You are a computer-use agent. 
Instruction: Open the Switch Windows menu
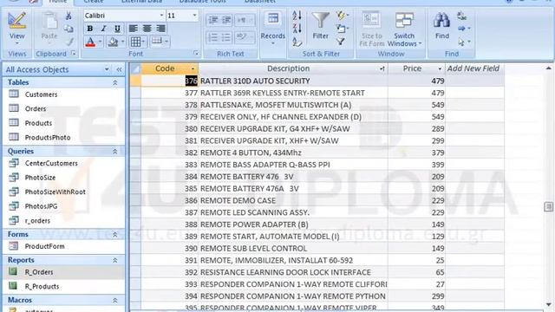click(x=404, y=29)
